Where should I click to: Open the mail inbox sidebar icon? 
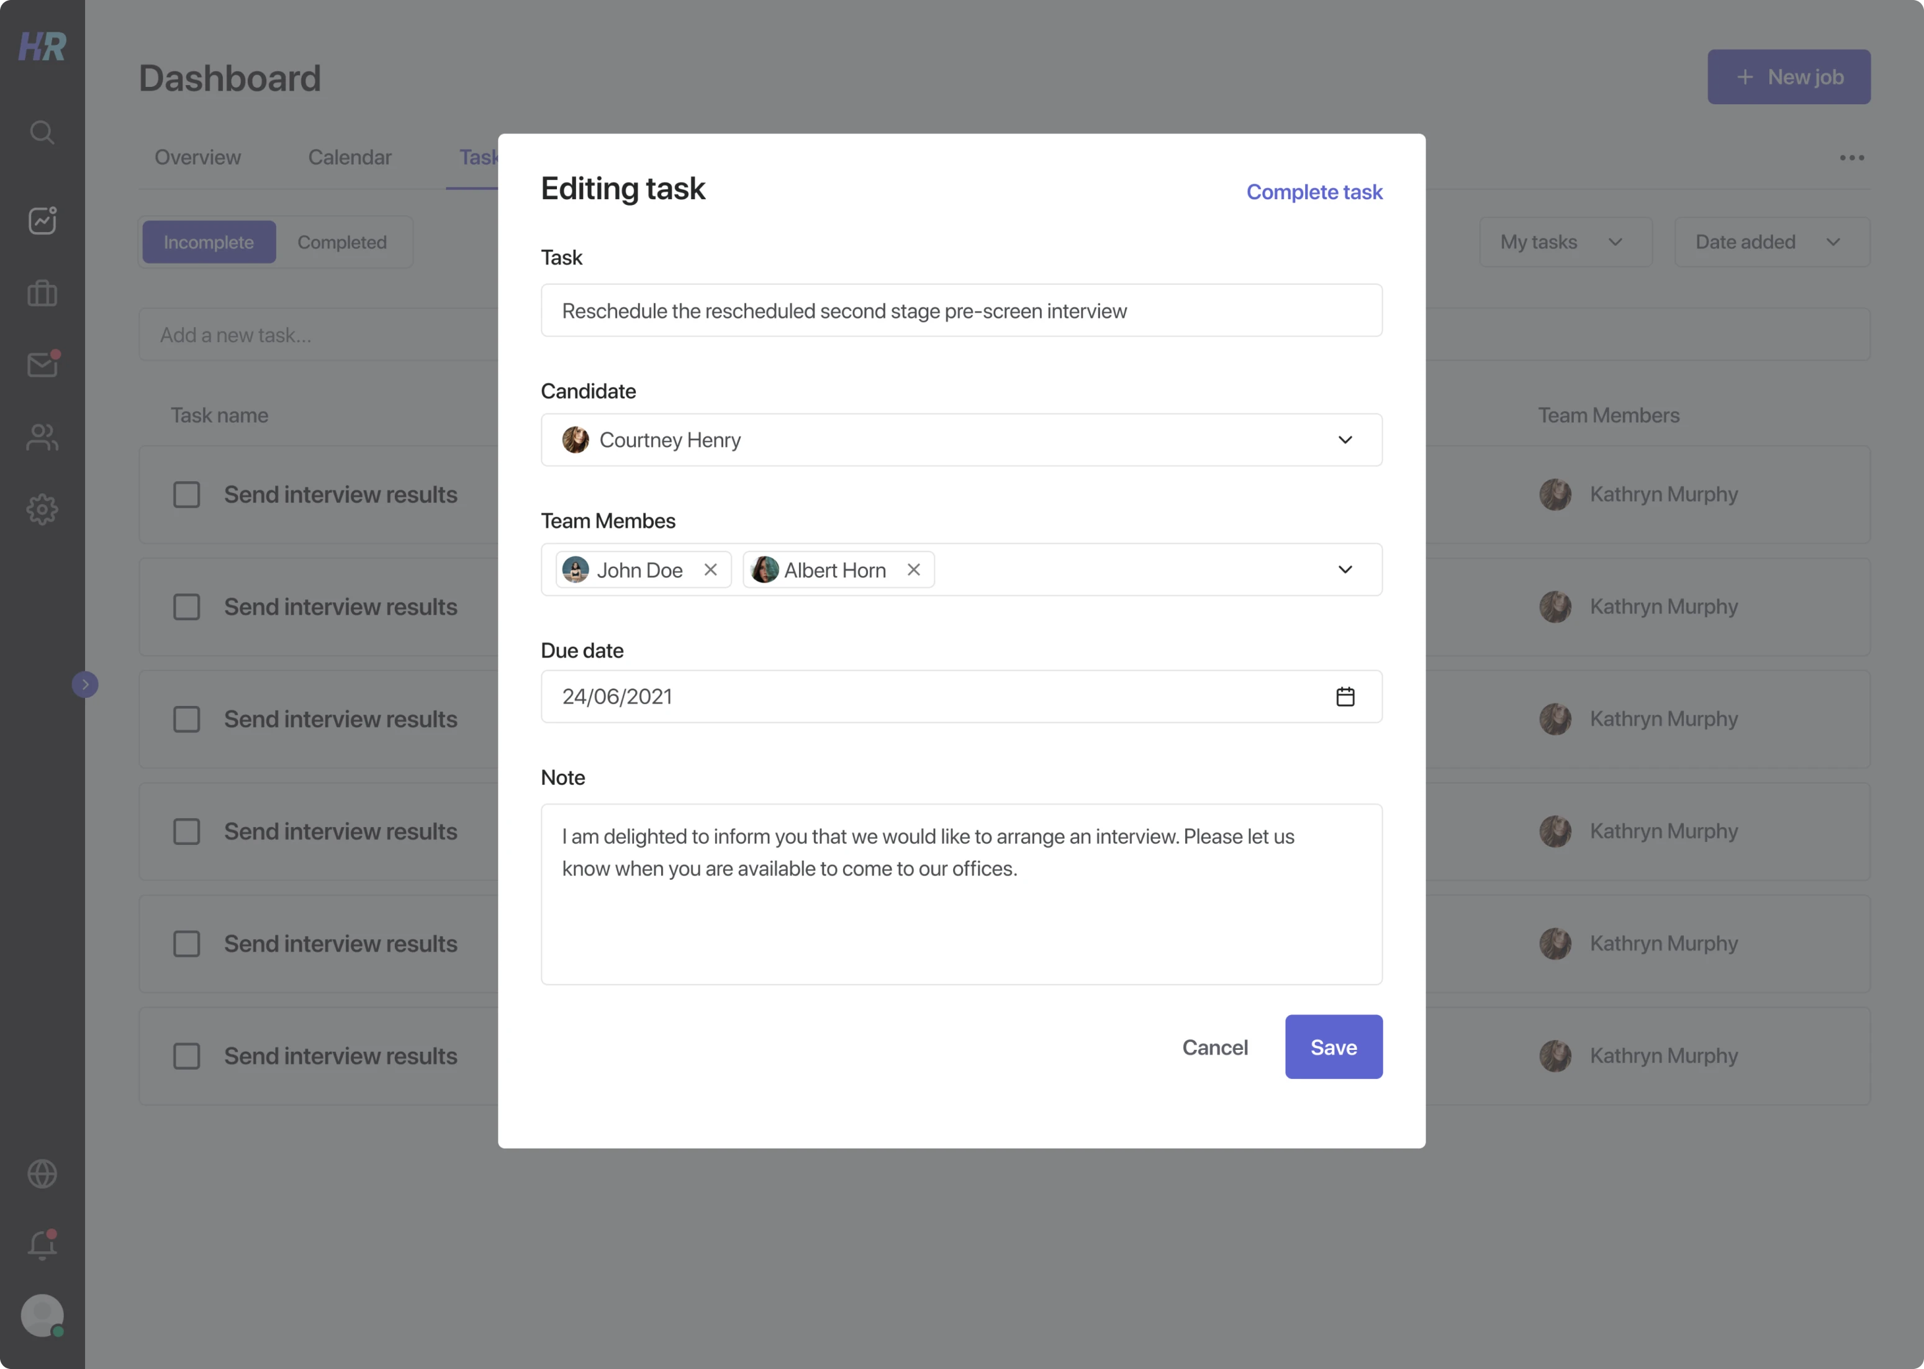[42, 365]
